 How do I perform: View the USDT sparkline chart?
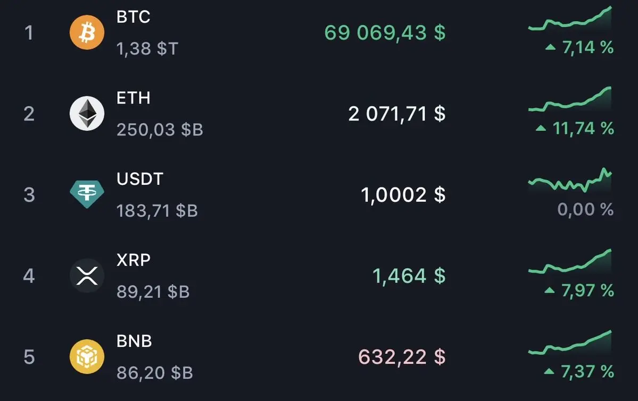[x=570, y=180]
